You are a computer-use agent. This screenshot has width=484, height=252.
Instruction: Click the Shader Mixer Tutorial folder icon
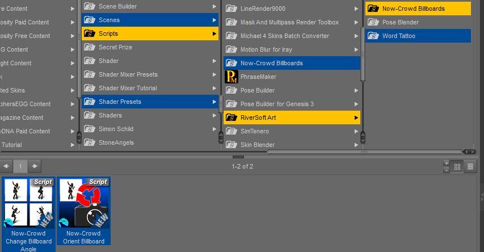(90, 88)
